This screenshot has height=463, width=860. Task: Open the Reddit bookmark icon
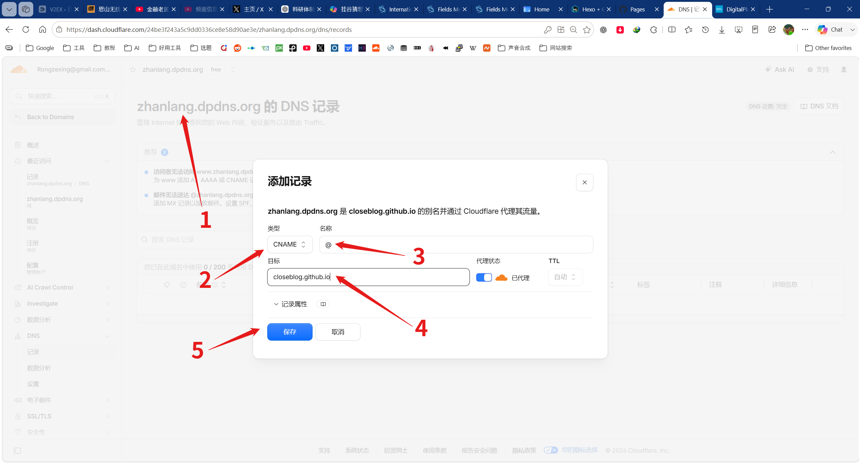pos(238,48)
